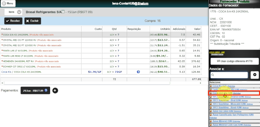The height and width of the screenshot is (127, 260).
Task: Click the Qtd column header
Action: pos(115,29)
